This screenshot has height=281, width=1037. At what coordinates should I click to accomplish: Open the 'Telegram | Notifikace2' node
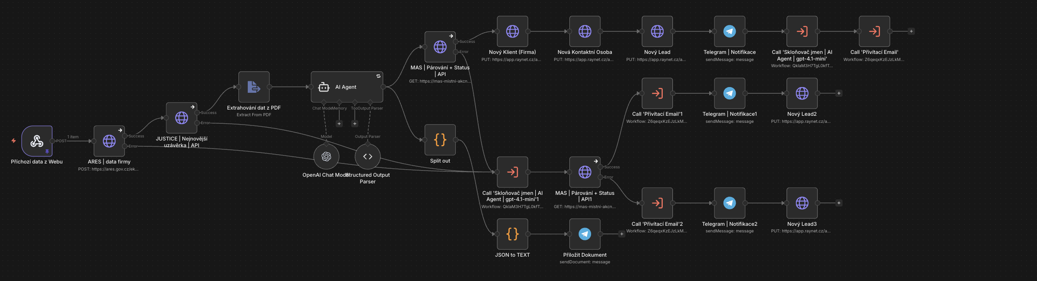tap(730, 203)
